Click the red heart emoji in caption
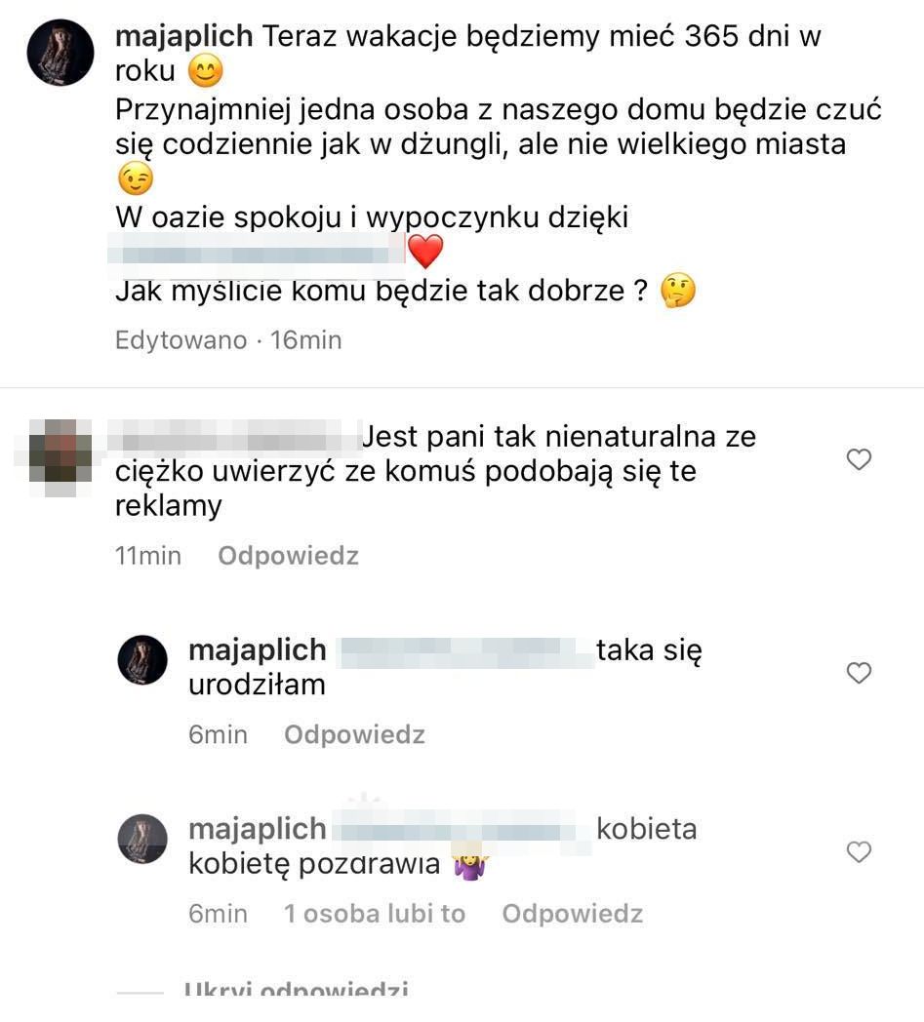924x1022 pixels. point(425,252)
